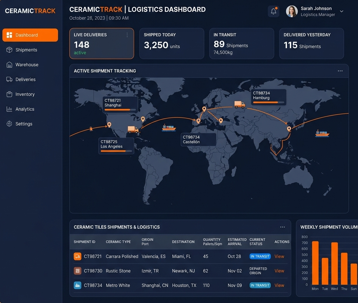Open Live Deliveries card options menu
This screenshot has height=303, width=358.
(x=127, y=35)
